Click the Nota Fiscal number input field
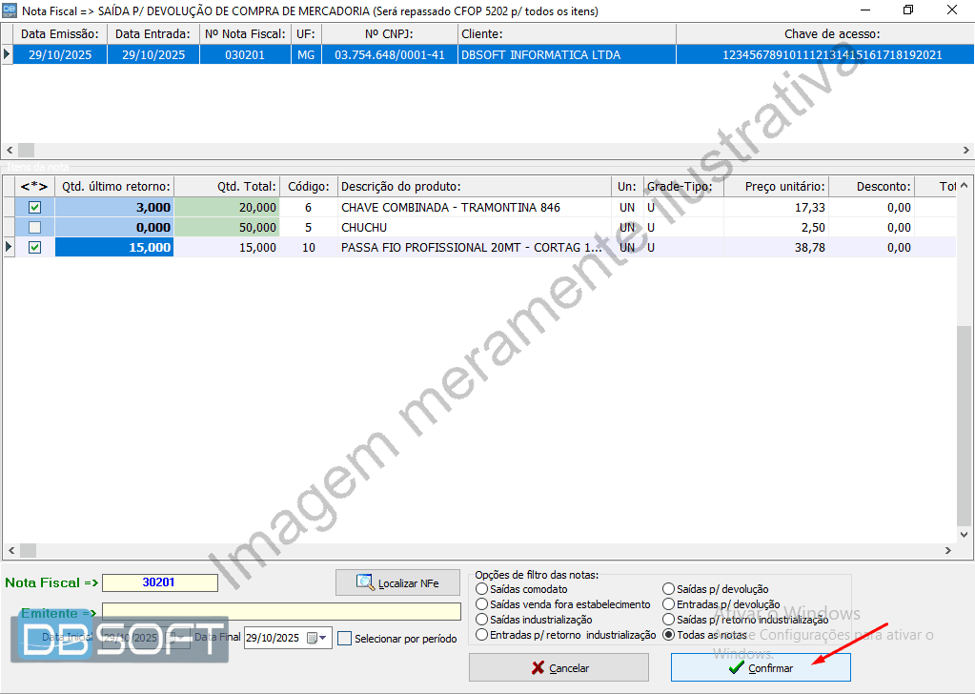Screen dimensions: 975x694 pos(160,582)
